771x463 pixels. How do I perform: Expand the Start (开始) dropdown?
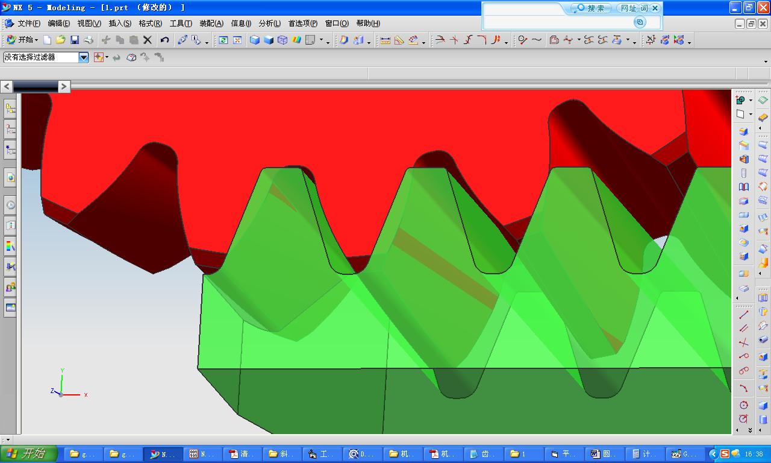point(23,40)
